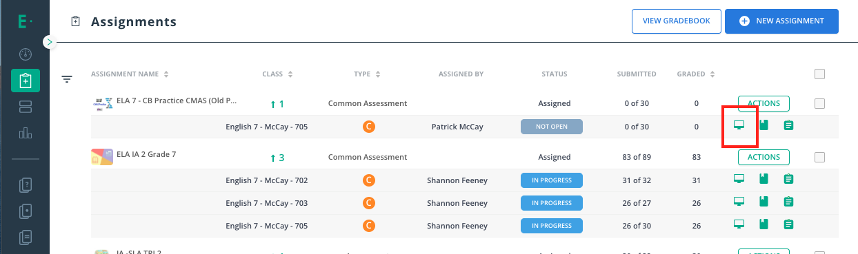Select English 7 - McCay - 702 class
Screen dimensions: 858x254
tap(267, 180)
